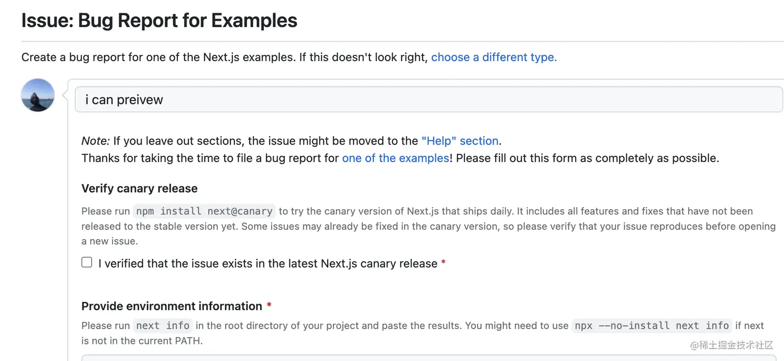This screenshot has width=784, height=361.
Task: Click the user profile avatar picture
Action: [38, 95]
